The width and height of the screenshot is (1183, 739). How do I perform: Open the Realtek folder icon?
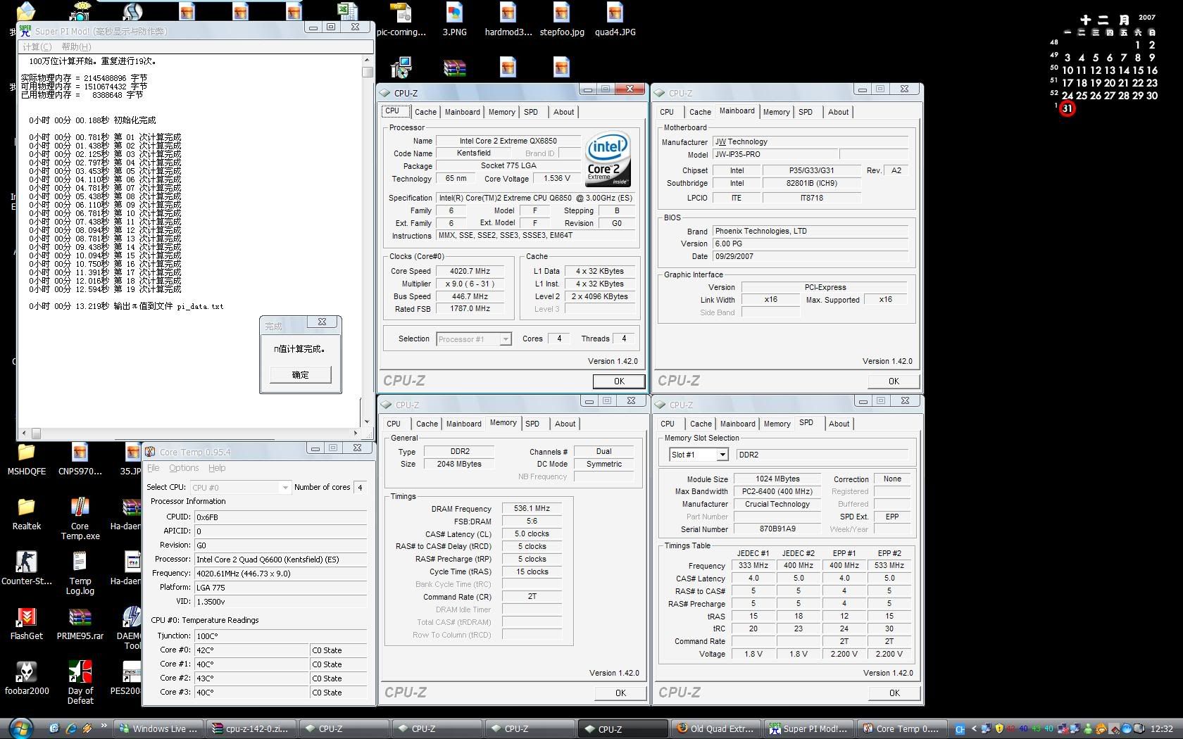coord(26,514)
